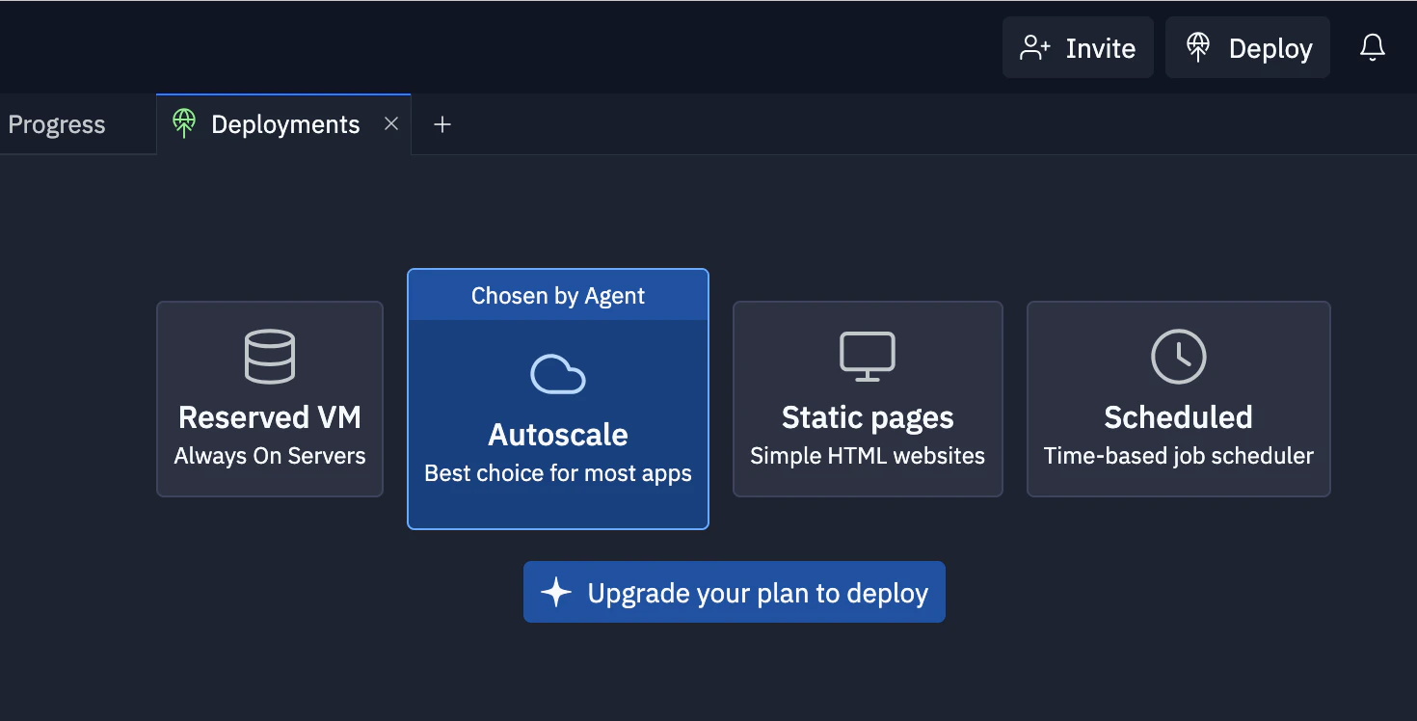Click the monitor icon on Static pages
The image size is (1417, 721).
868,357
